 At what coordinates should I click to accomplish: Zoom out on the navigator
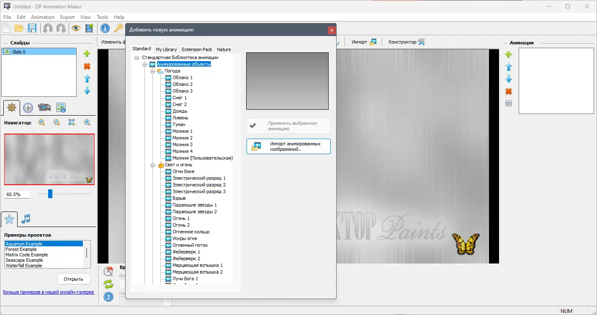pos(57,122)
